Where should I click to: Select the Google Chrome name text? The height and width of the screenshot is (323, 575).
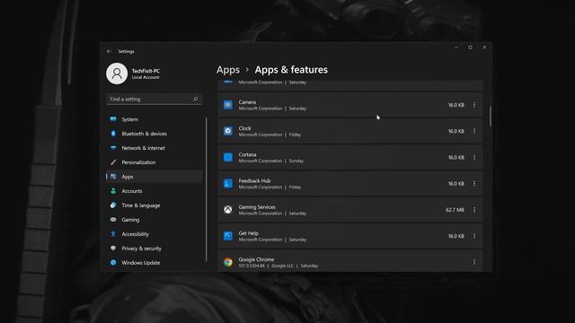tap(256, 259)
